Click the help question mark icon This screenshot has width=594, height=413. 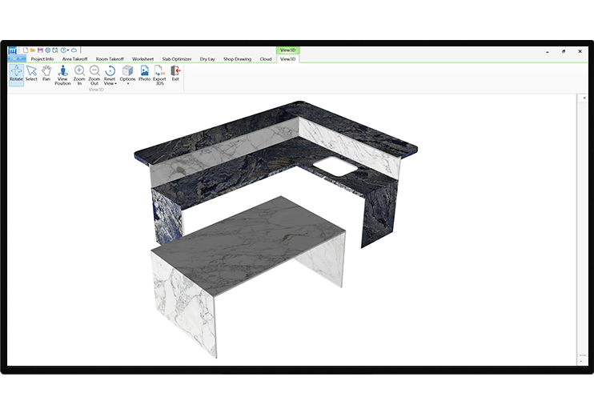coord(63,50)
